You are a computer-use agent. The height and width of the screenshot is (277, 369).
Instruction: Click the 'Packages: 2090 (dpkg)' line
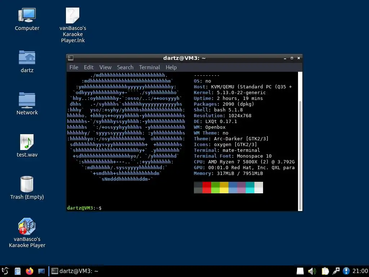click(x=224, y=104)
